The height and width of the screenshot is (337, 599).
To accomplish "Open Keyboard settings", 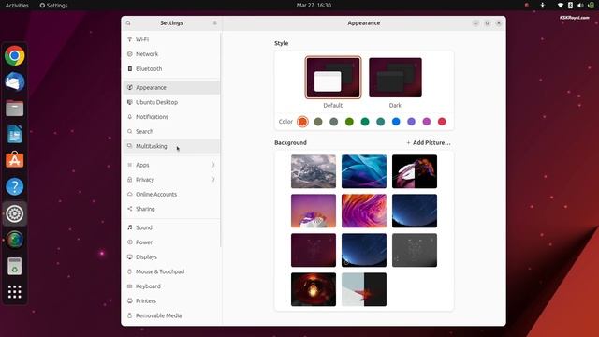I will [171, 286].
